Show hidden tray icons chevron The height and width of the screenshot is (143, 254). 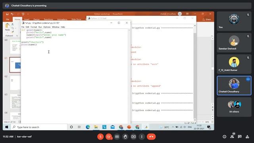[x=173, y=127]
